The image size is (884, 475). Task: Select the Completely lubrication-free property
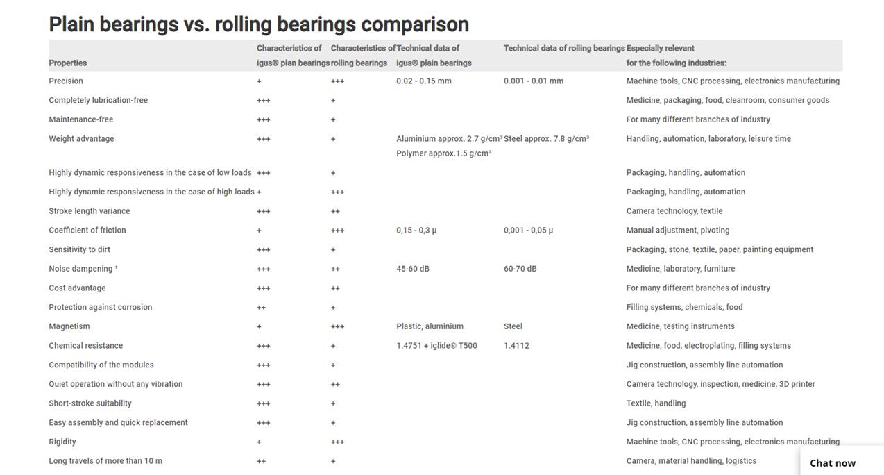(x=98, y=100)
